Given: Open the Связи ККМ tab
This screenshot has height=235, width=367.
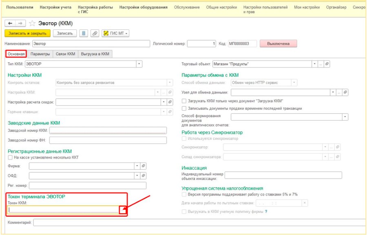Looking at the screenshot, I should click(x=66, y=54).
